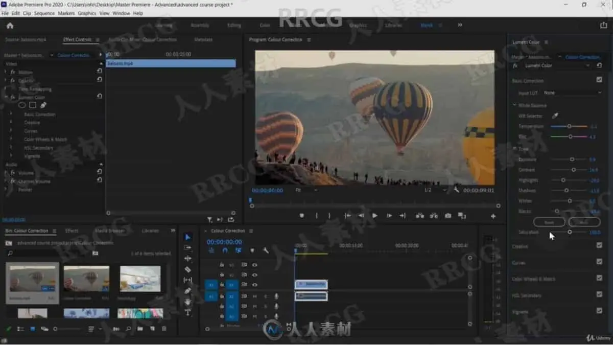Open the Sequence menu
The image size is (613, 345).
click(44, 13)
